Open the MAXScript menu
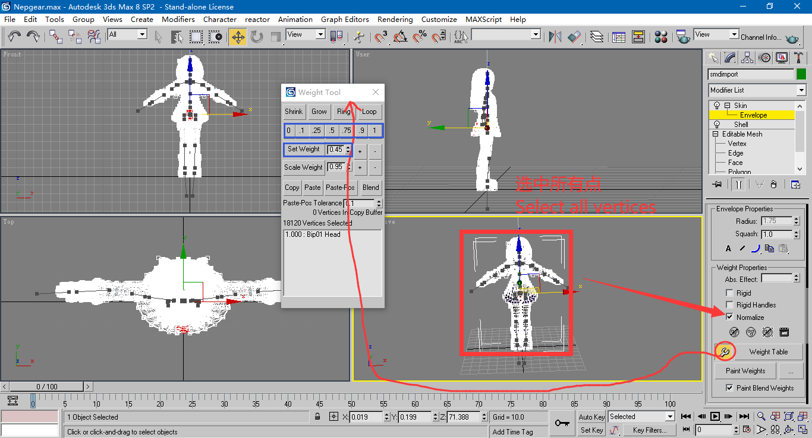This screenshot has width=812, height=438. pyautogui.click(x=483, y=19)
